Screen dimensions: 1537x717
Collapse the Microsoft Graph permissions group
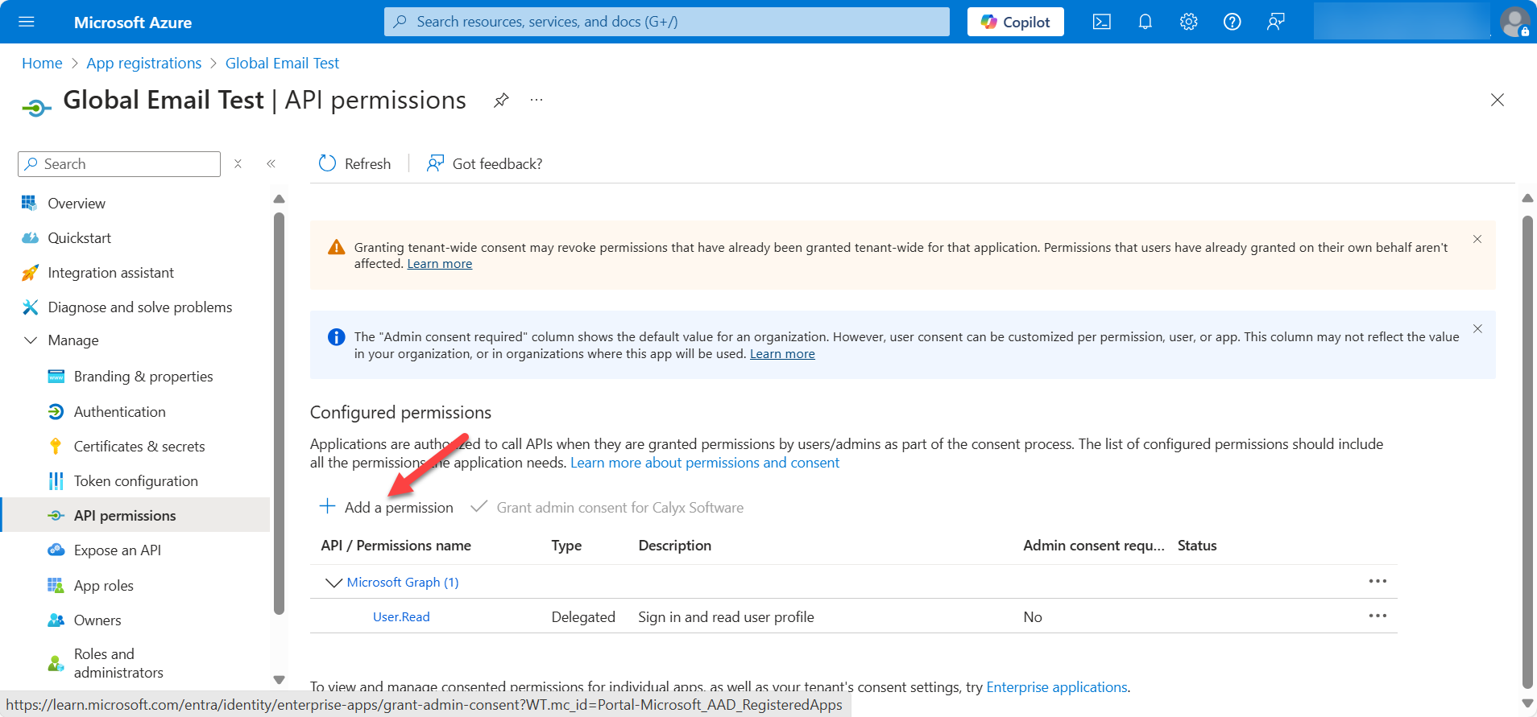pyautogui.click(x=333, y=583)
